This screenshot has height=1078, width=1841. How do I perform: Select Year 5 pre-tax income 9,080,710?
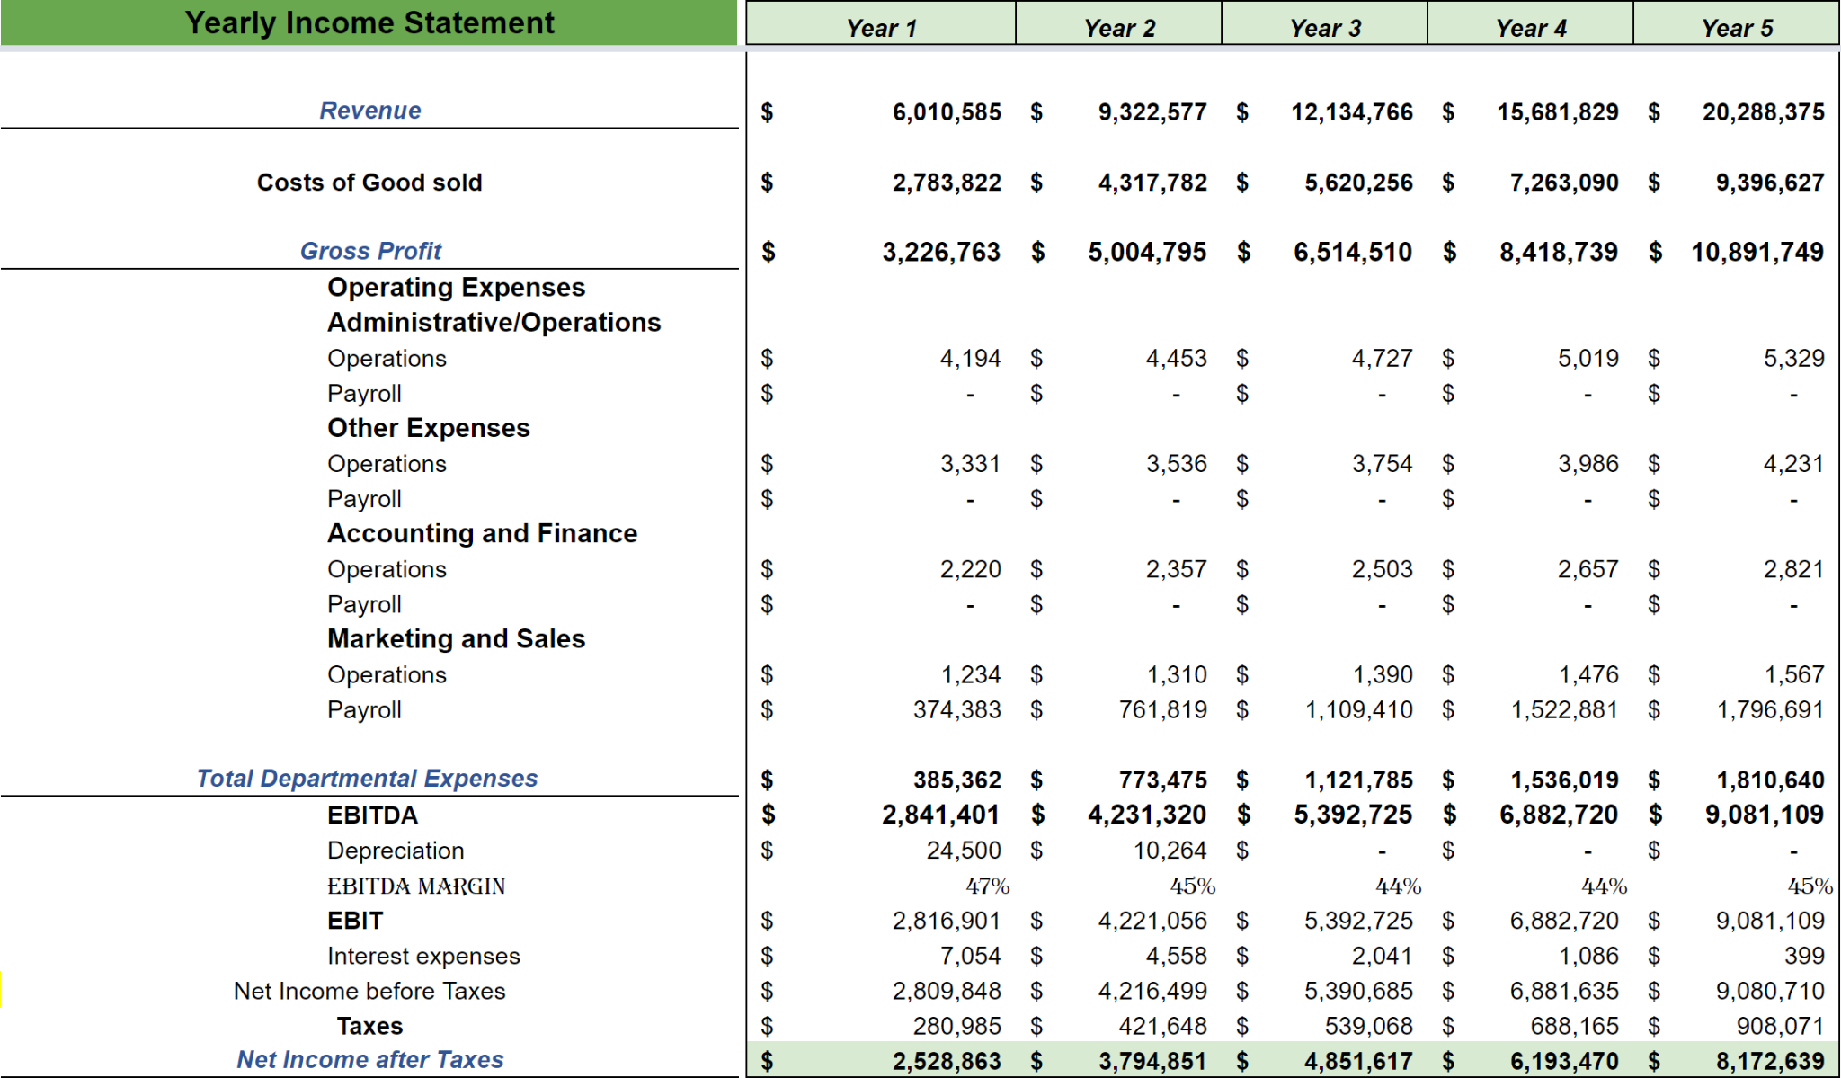click(x=1770, y=991)
